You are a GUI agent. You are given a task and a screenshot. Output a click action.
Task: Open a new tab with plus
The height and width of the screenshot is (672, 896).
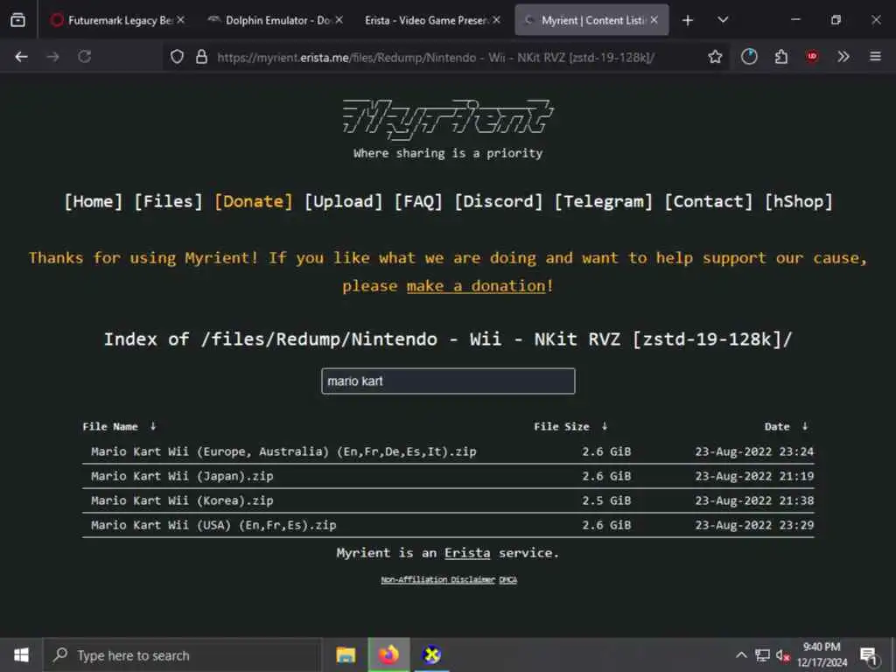pyautogui.click(x=688, y=21)
